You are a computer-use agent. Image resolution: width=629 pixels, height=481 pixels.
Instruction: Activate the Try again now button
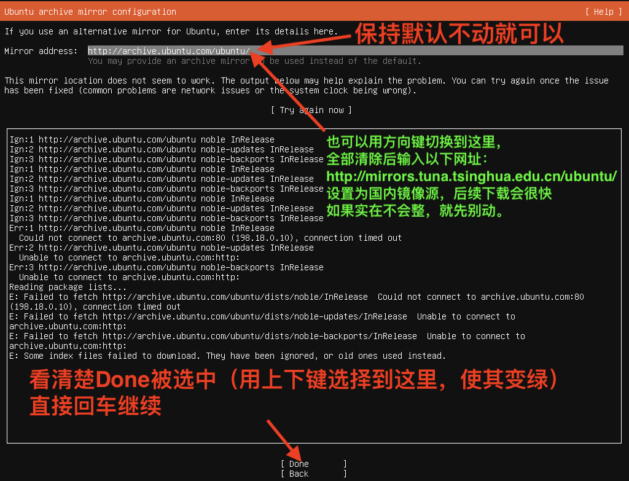click(311, 110)
